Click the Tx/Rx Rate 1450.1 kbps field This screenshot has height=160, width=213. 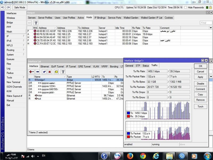click(x=157, y=71)
